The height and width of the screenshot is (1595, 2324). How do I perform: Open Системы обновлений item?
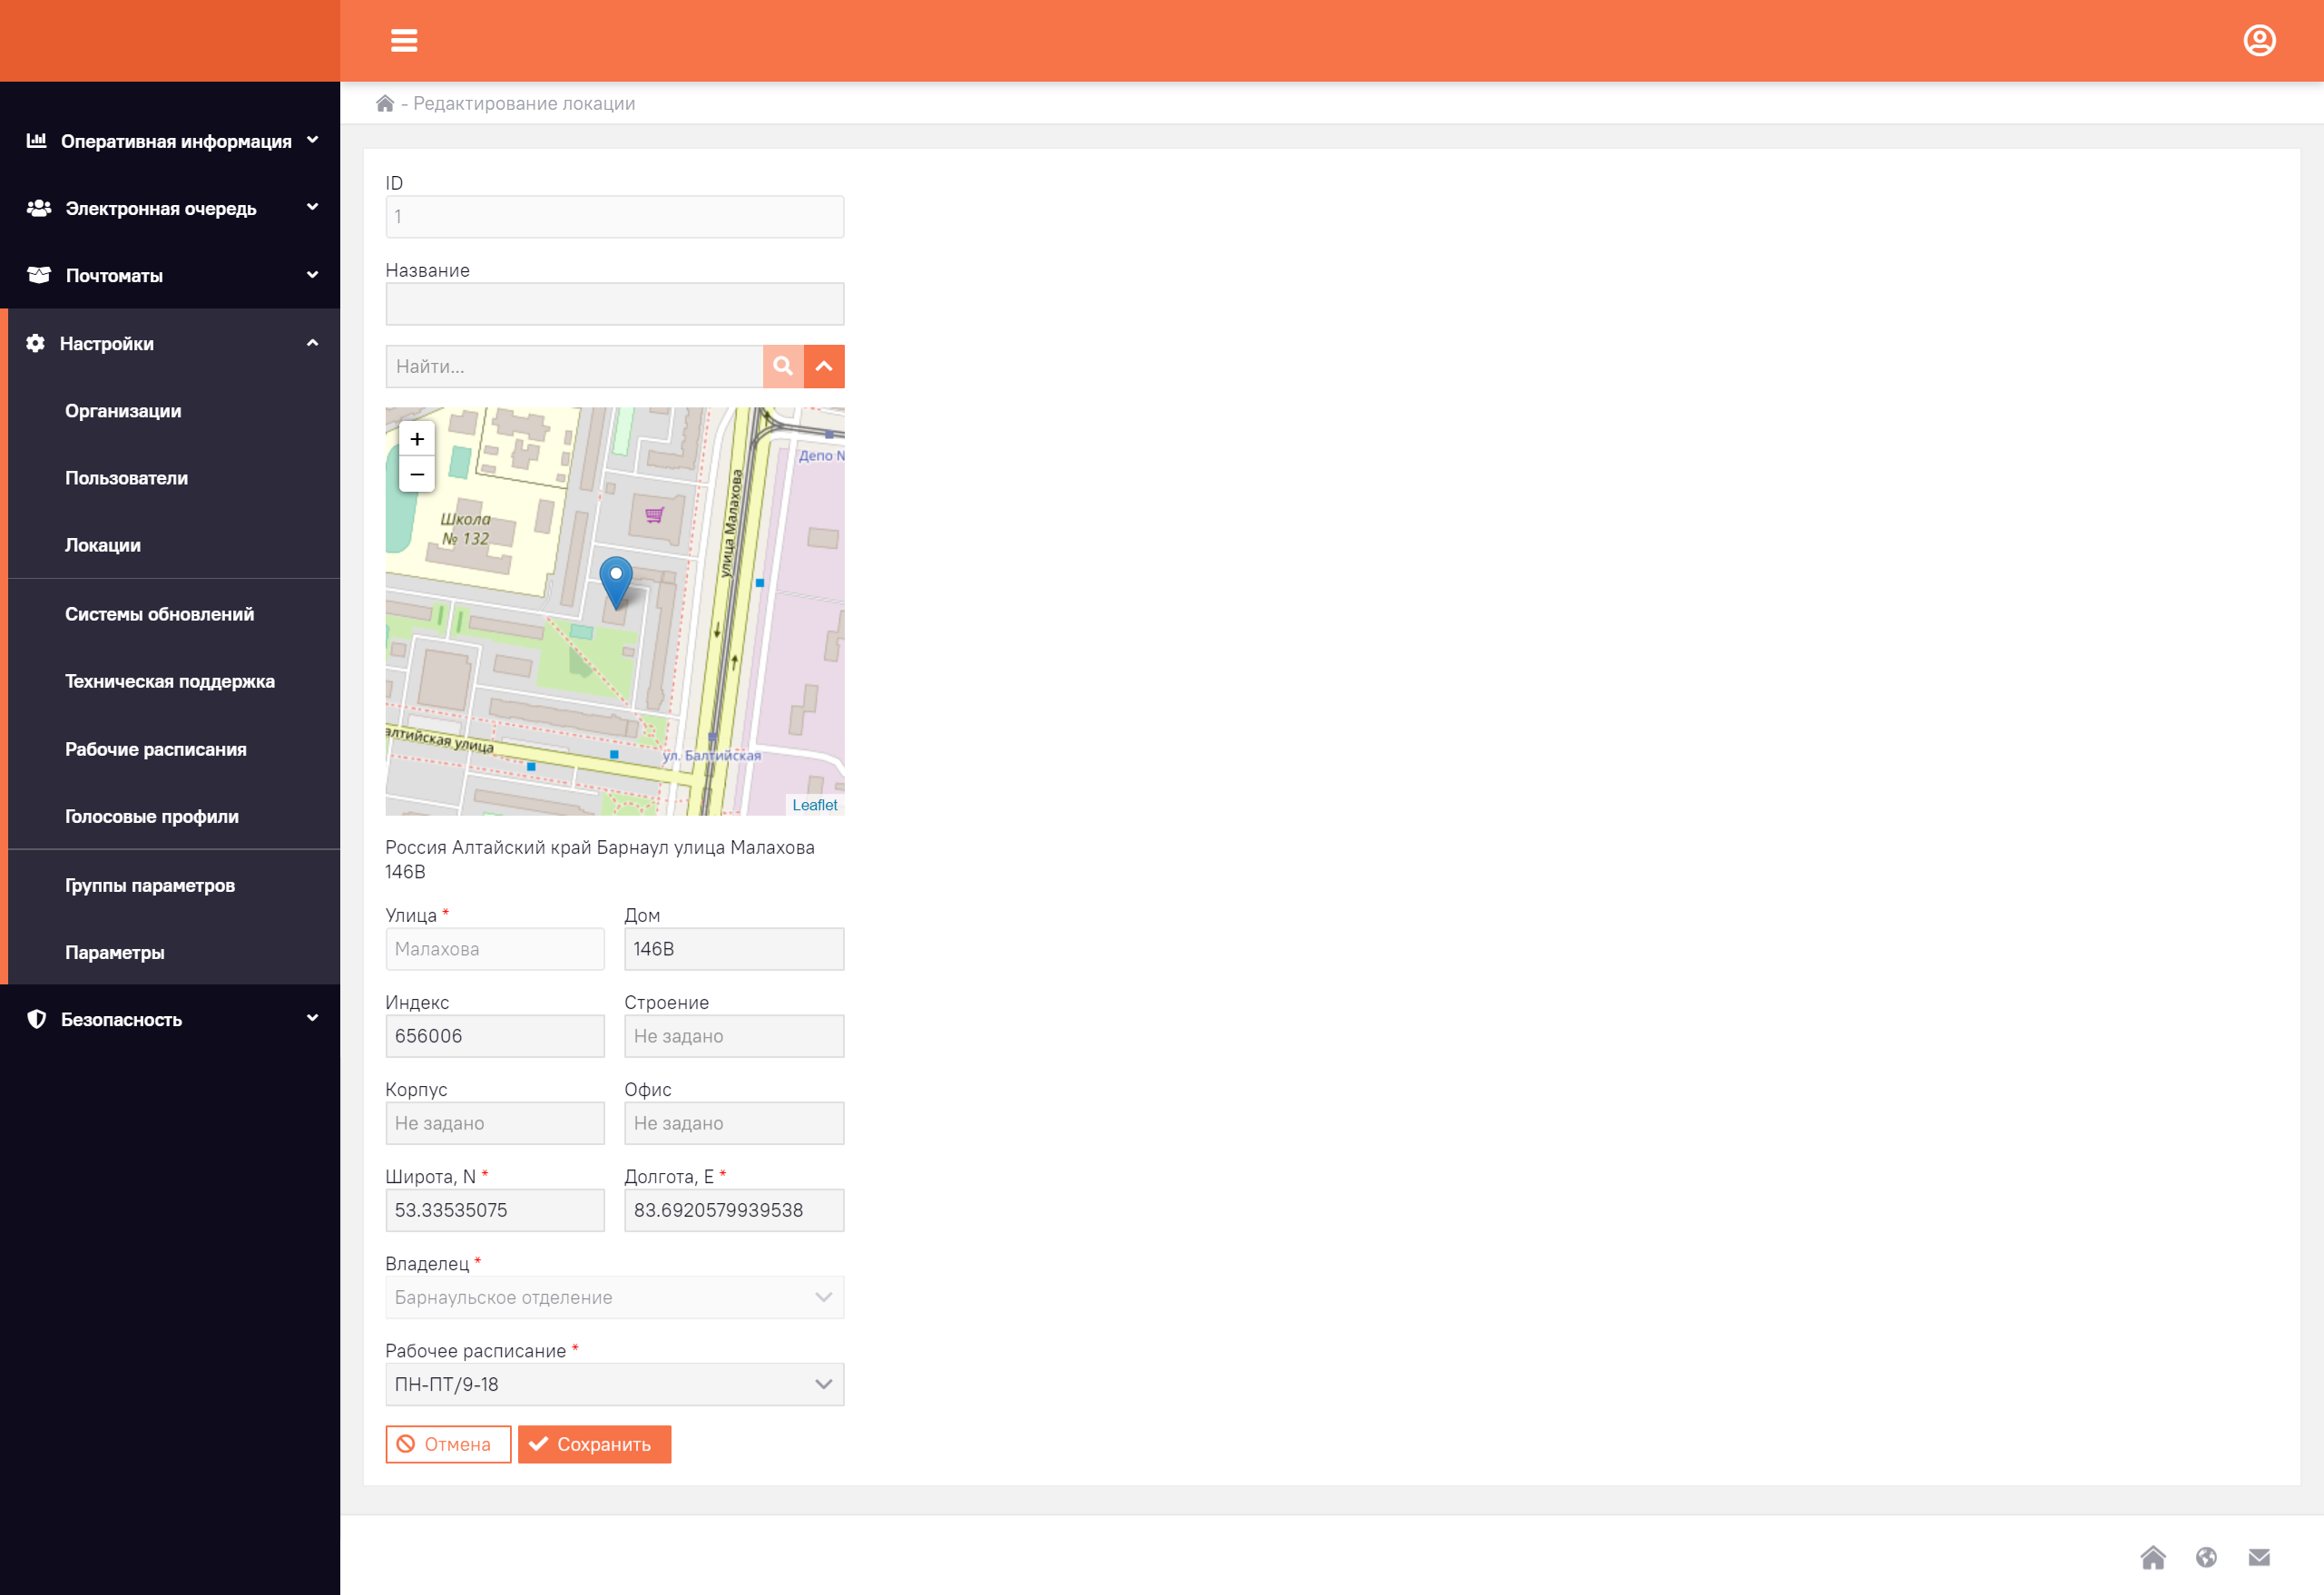click(x=159, y=614)
